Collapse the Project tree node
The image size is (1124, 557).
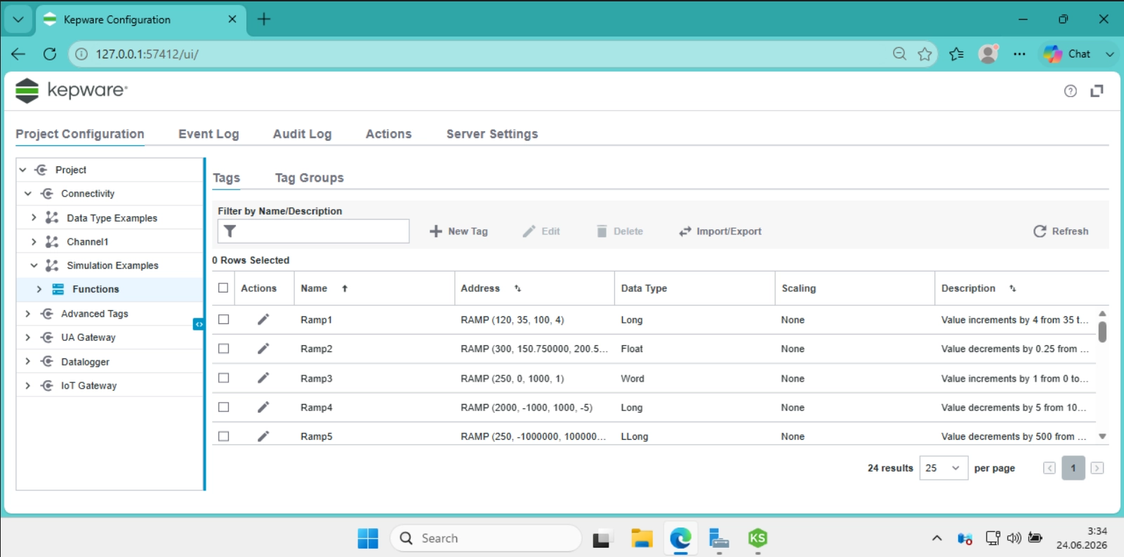(22, 170)
